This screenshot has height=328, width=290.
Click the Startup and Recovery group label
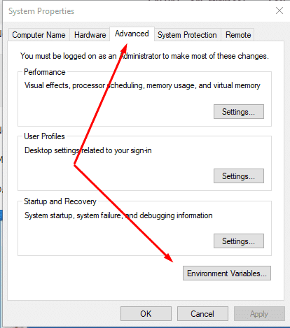pyautogui.click(x=60, y=201)
